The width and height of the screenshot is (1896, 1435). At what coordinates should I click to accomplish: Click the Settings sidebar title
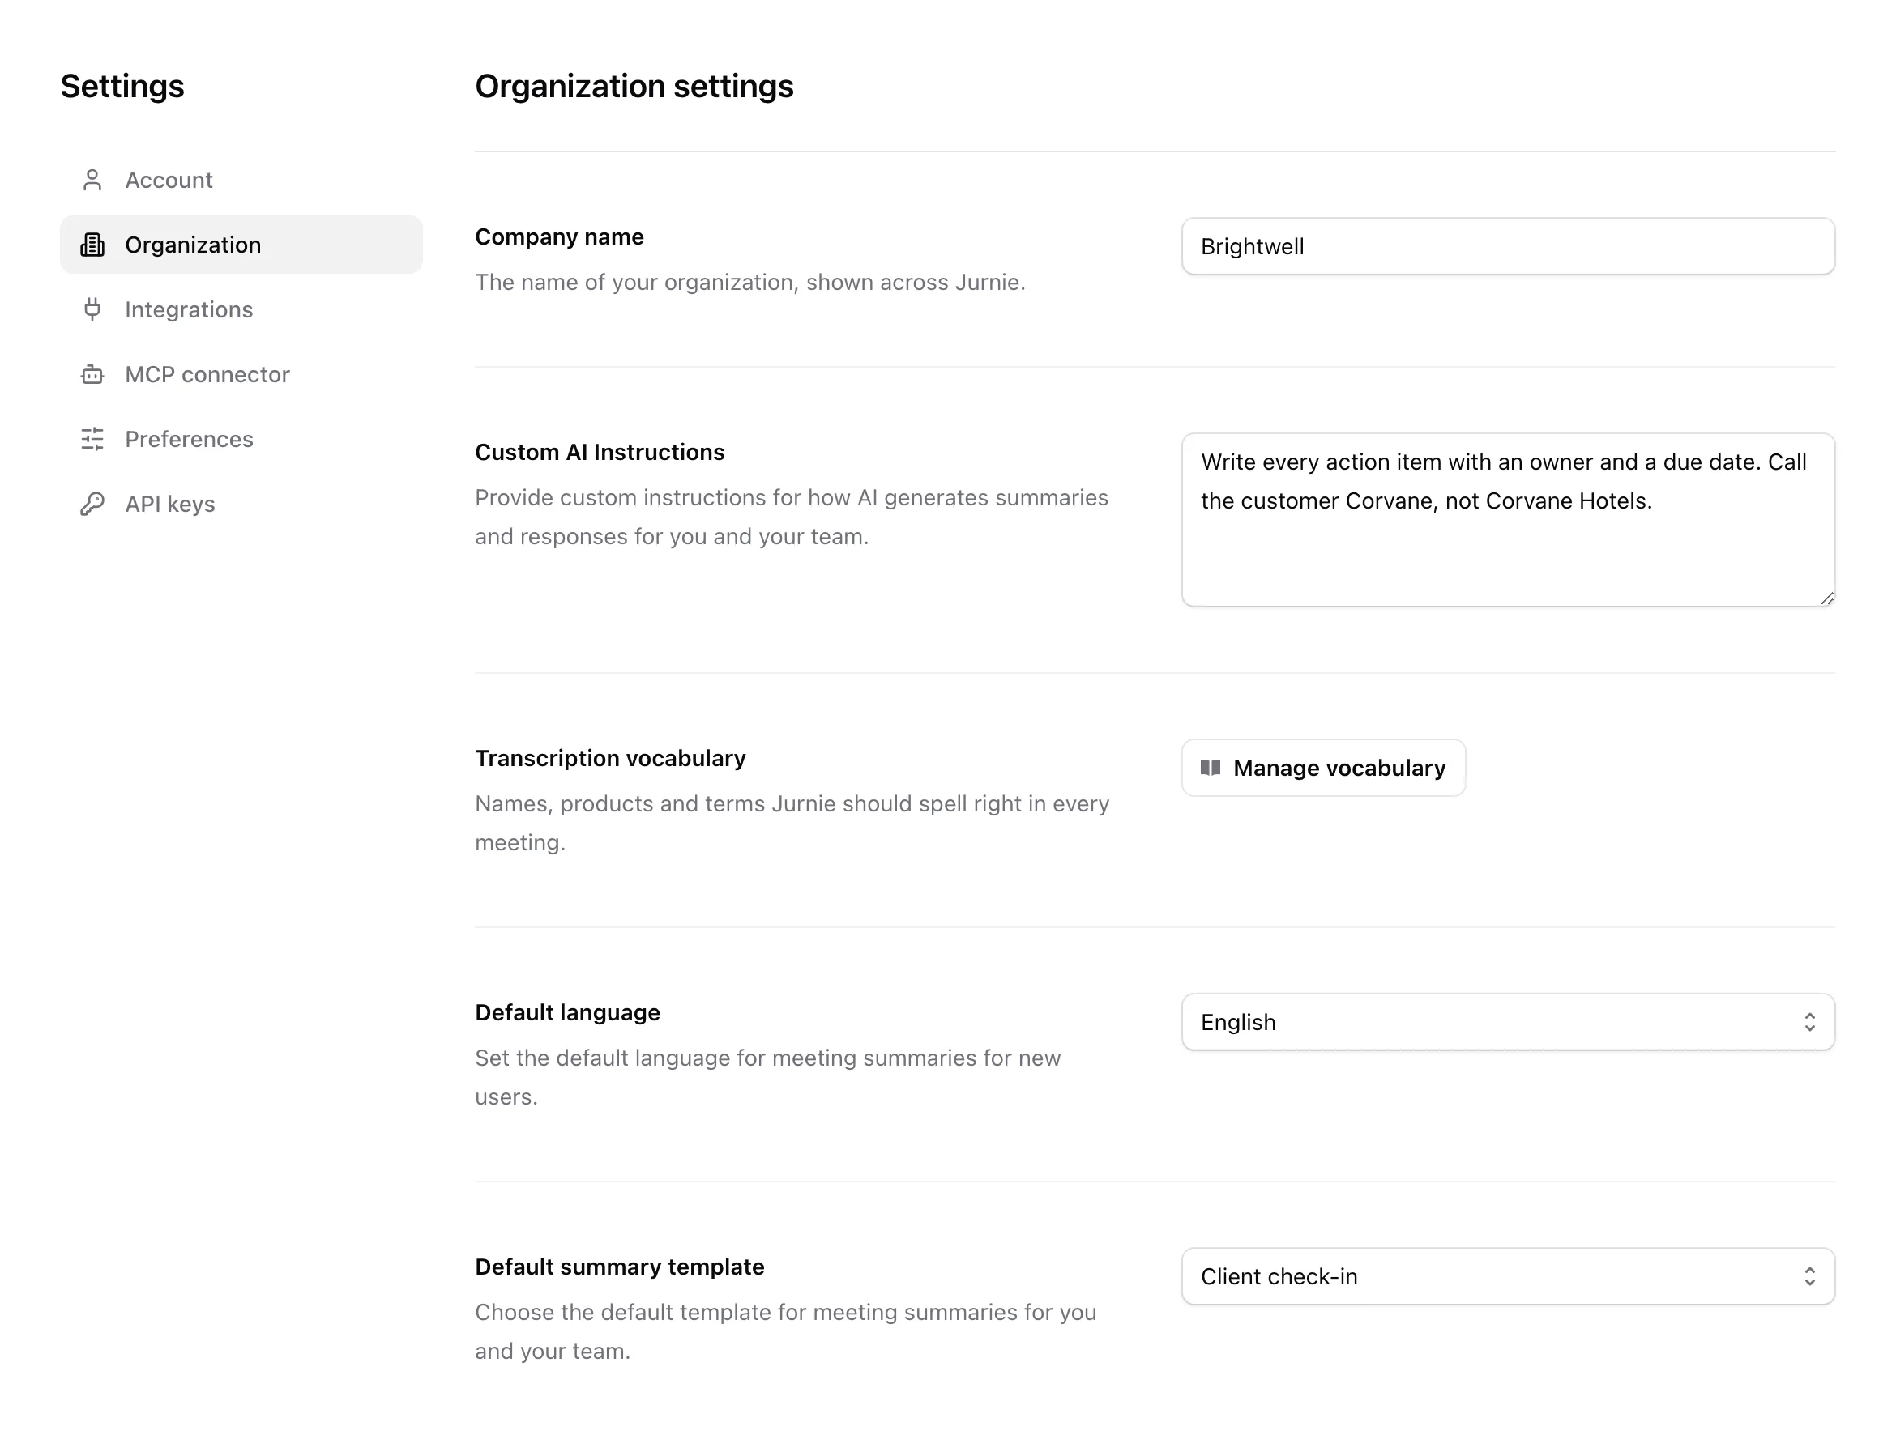pos(122,87)
